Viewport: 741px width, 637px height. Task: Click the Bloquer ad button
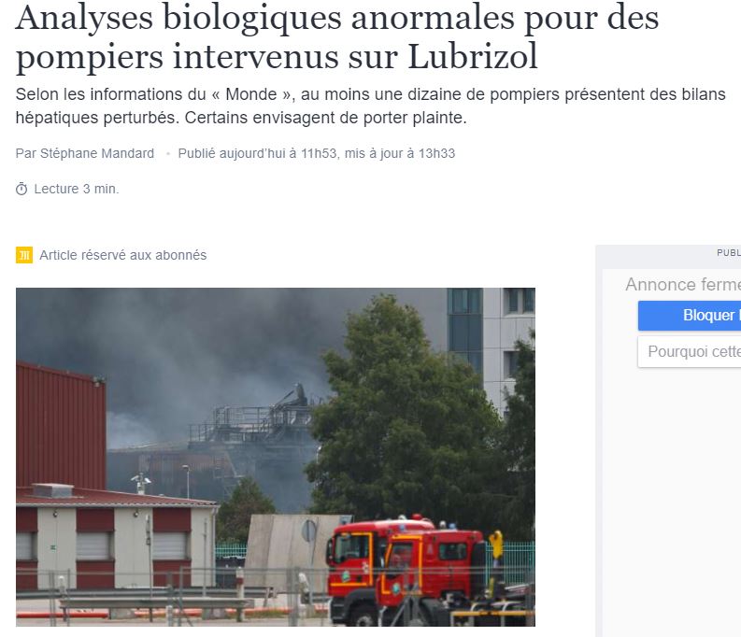point(690,316)
